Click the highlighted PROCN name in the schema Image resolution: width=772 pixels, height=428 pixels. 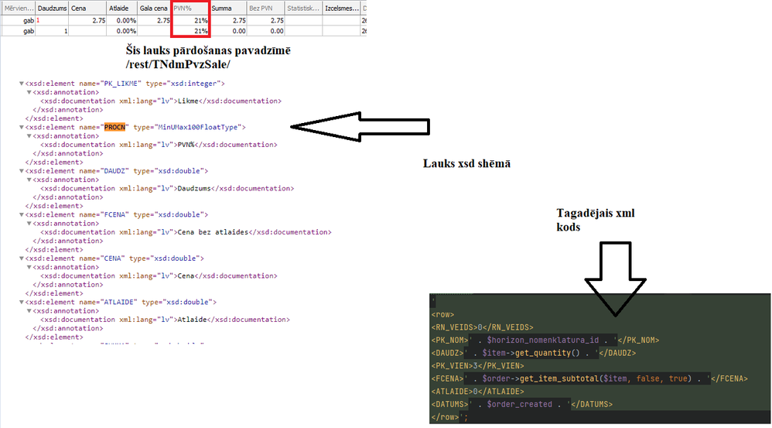(x=114, y=127)
